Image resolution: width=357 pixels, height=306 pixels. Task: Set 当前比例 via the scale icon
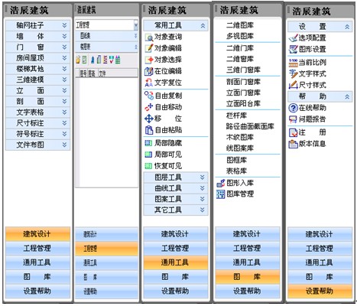(294, 63)
